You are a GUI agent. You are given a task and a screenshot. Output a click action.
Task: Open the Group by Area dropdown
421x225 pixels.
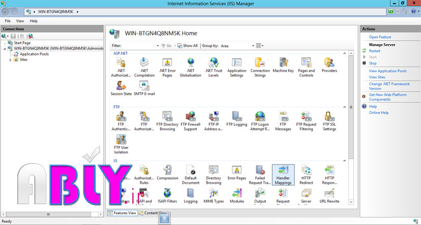pyautogui.click(x=253, y=46)
